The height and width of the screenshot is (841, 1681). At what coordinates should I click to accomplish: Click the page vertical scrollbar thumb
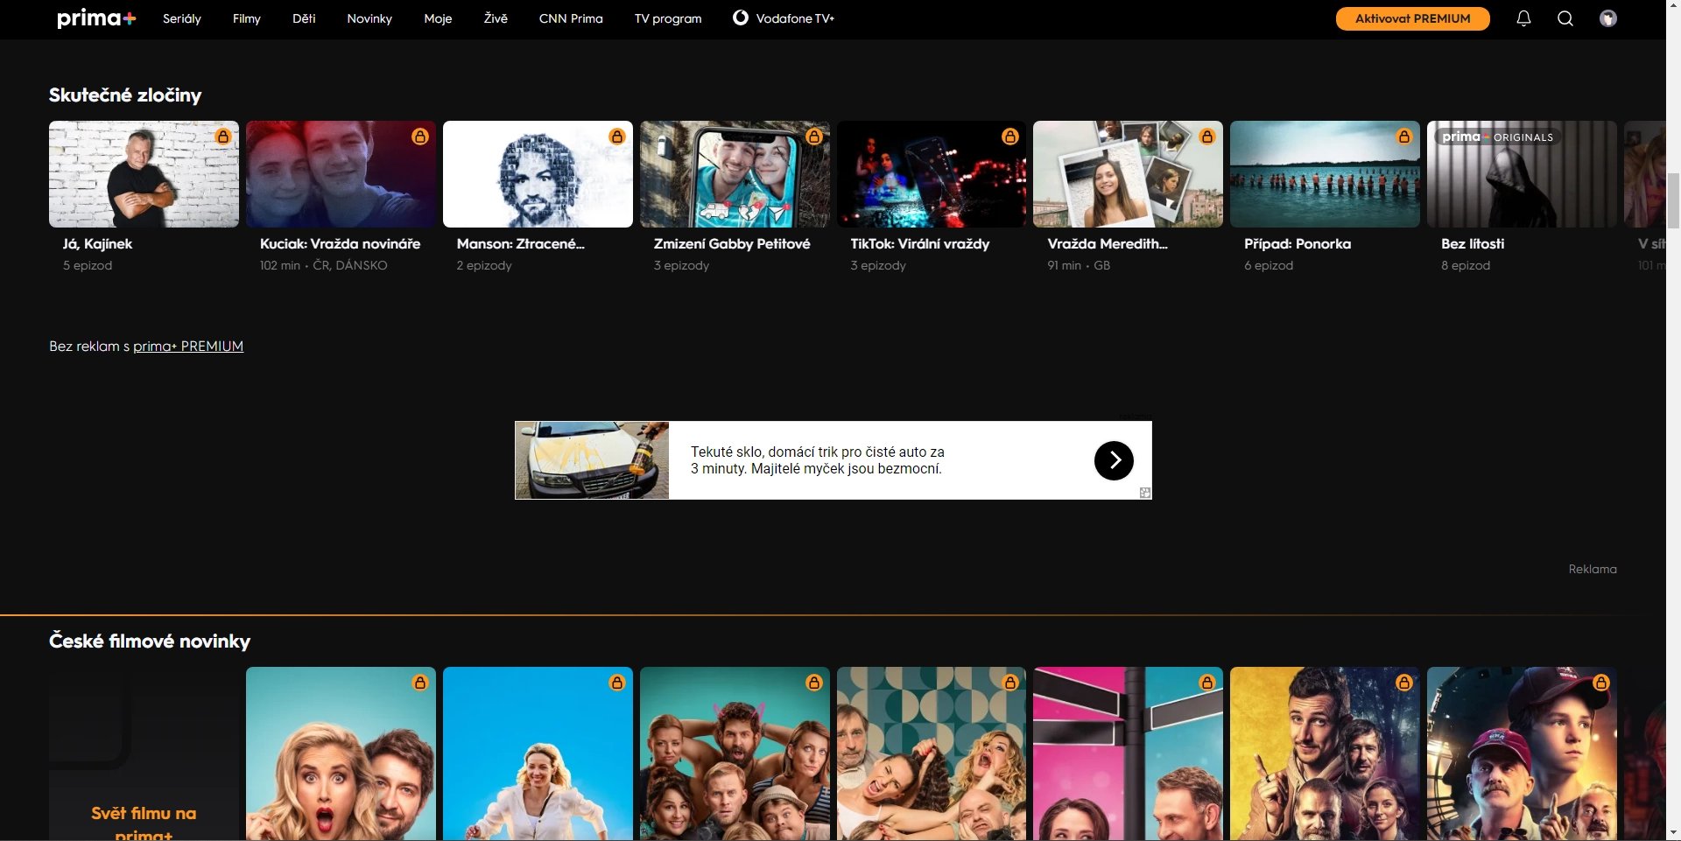pos(1673,201)
